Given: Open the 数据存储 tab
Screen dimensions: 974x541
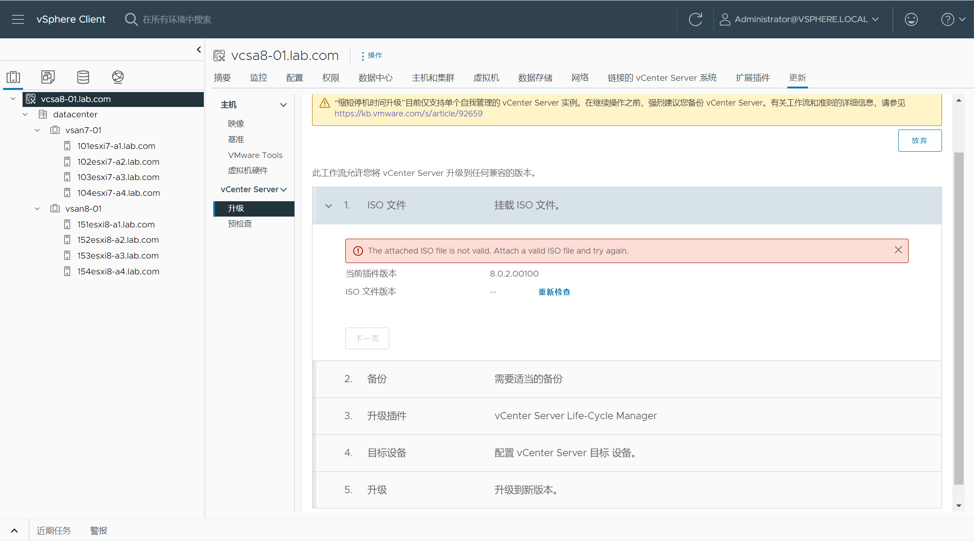Looking at the screenshot, I should [535, 78].
